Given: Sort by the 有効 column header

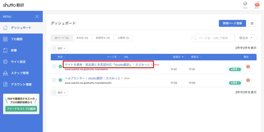Looking at the screenshot, I should pos(61,57).
